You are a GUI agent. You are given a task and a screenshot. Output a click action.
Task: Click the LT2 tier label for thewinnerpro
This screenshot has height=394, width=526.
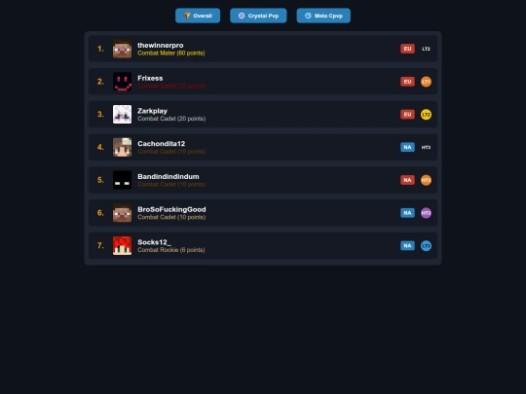[x=426, y=49]
